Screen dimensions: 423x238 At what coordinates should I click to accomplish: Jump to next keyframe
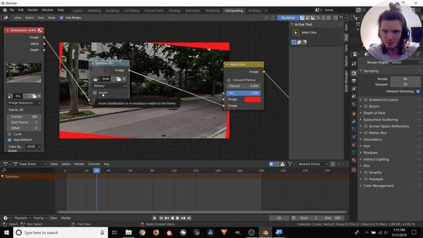[184, 218]
